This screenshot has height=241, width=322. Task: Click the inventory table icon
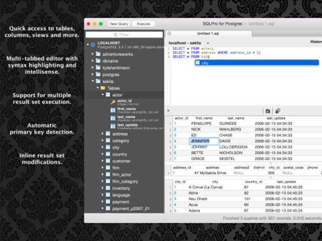point(108,188)
